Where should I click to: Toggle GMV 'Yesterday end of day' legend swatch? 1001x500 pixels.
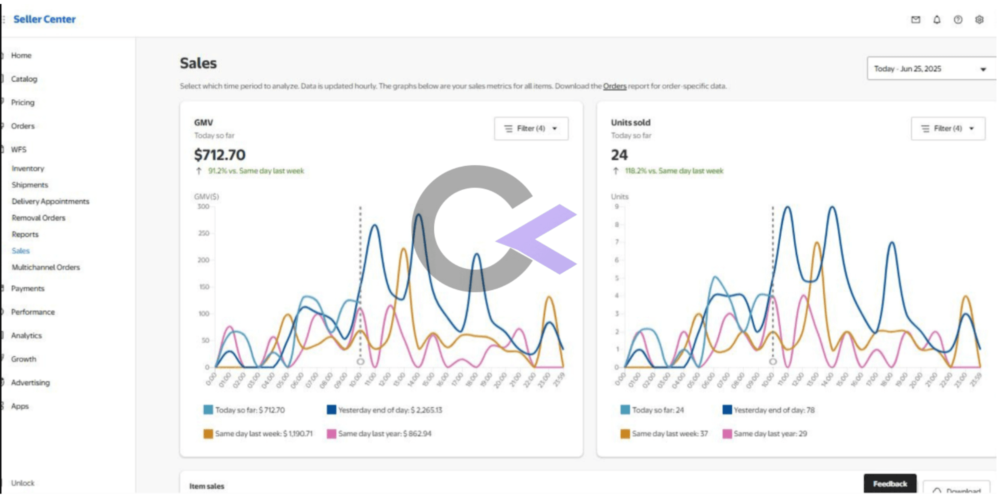coord(331,410)
